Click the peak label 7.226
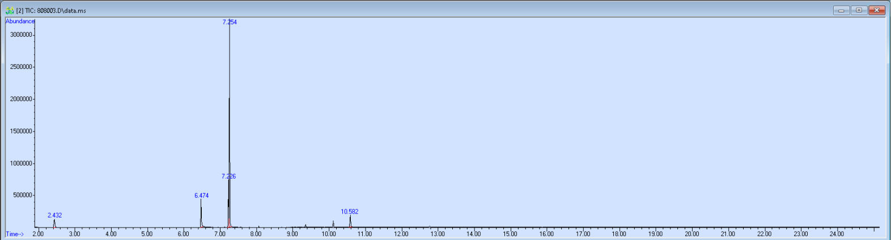This screenshot has height=240, width=891. coord(228,176)
